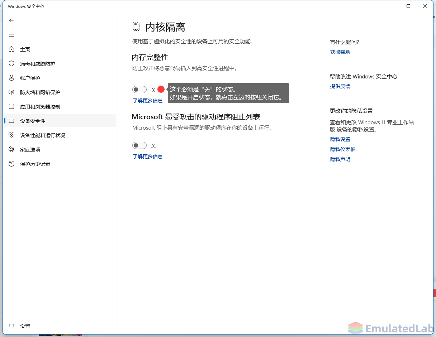The image size is (436, 337).
Task: Click the gear icon for 设置
Action: pos(11,326)
